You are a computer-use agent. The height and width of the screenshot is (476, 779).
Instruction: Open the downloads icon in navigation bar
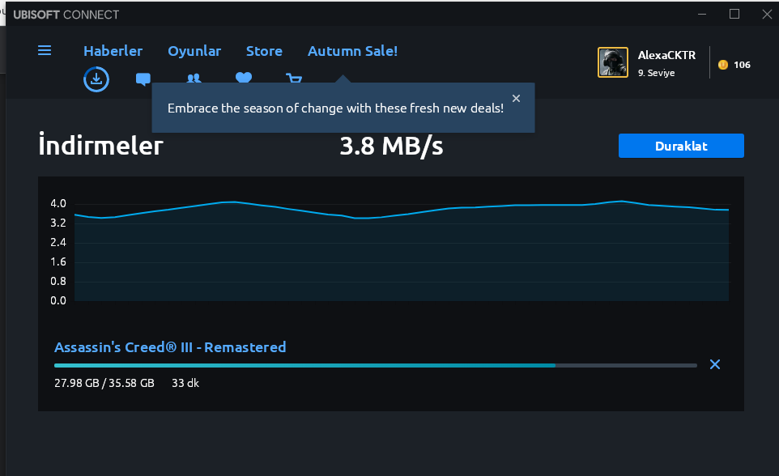96,79
